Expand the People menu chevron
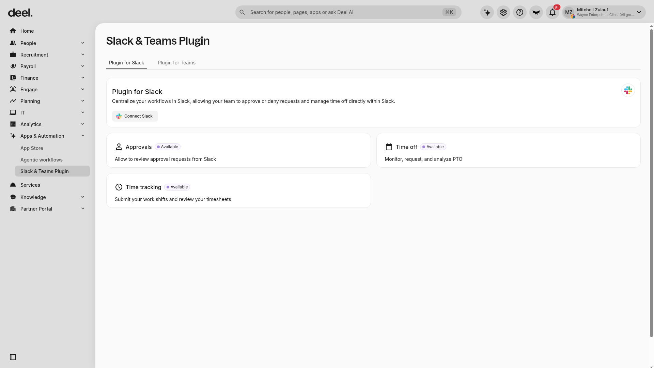654x368 pixels. (83, 43)
